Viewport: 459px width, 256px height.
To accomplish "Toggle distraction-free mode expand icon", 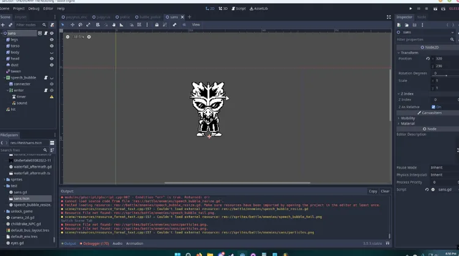I will [x=389, y=17].
